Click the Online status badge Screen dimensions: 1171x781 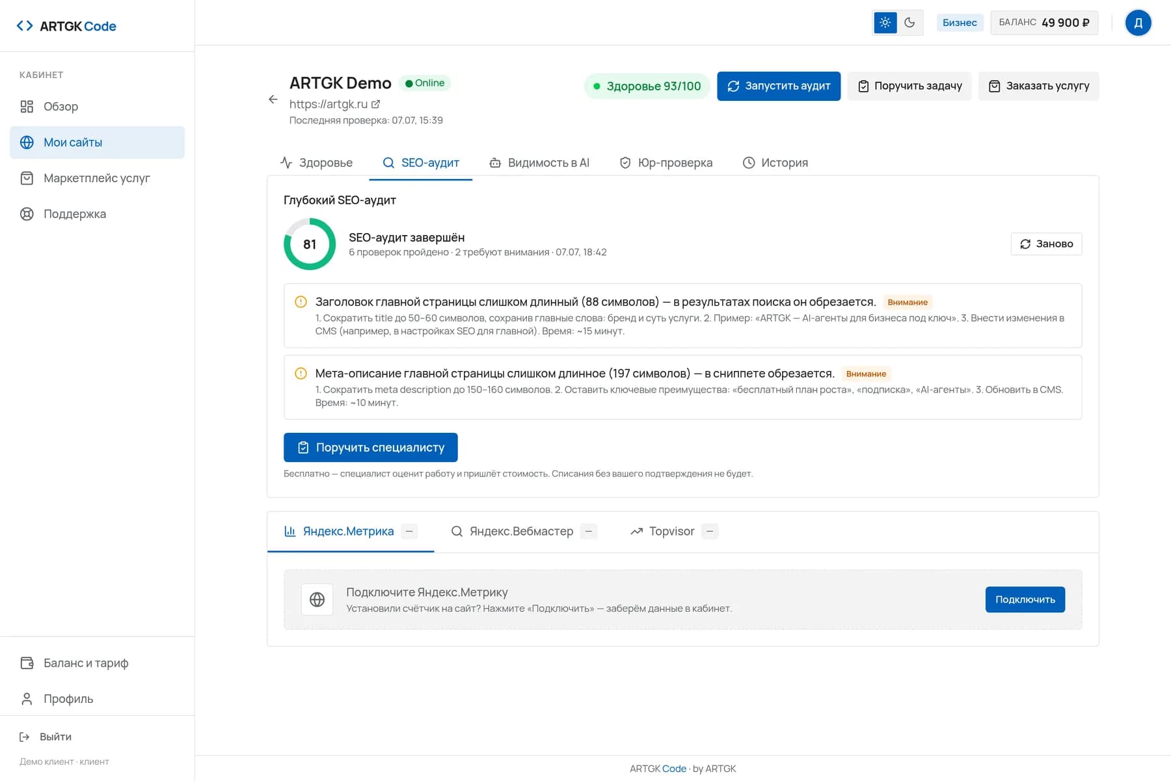coord(424,83)
